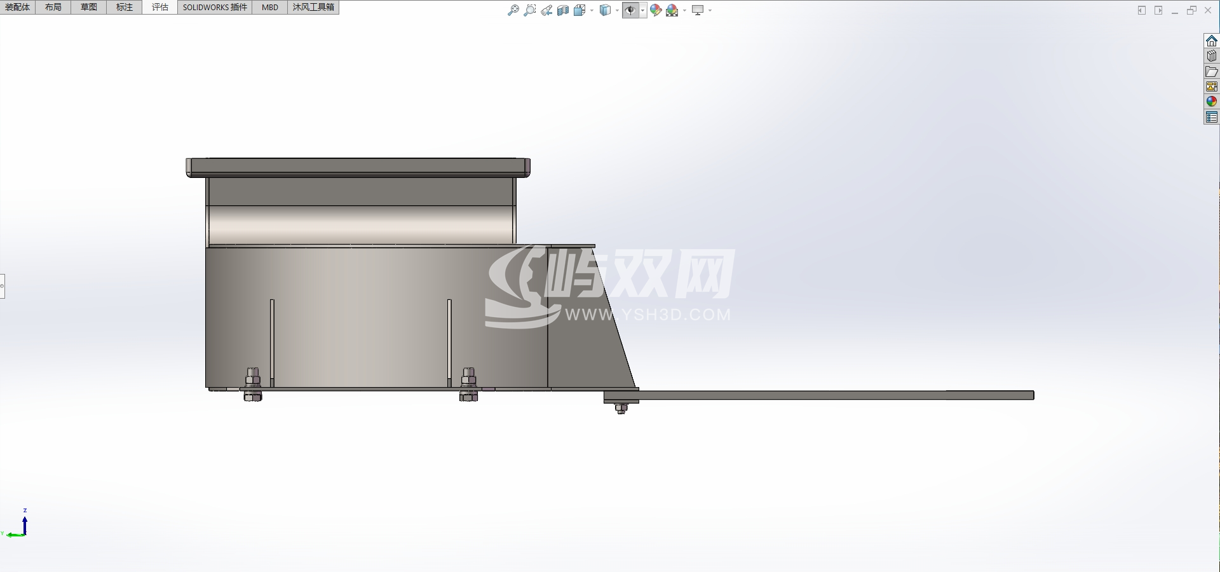Toggle the Section View icon
This screenshot has height=572, width=1220.
(563, 10)
